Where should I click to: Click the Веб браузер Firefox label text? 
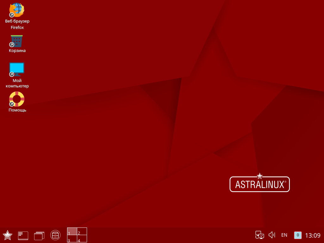[17, 24]
